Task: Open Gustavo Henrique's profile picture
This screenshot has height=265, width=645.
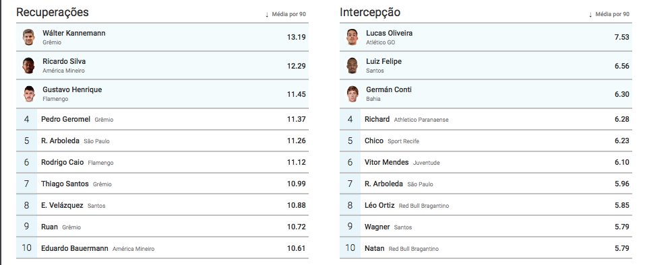Action: [x=29, y=94]
